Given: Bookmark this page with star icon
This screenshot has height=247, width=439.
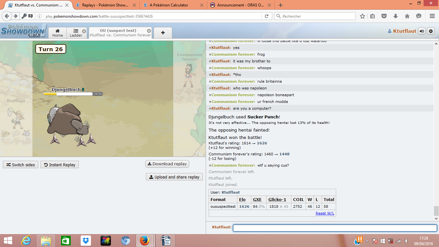Looking at the screenshot, I should pyautogui.click(x=363, y=16).
